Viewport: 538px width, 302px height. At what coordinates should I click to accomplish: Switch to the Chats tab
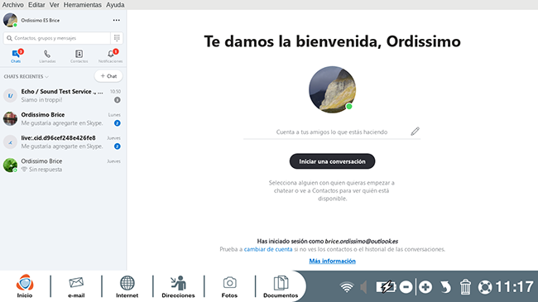point(16,56)
